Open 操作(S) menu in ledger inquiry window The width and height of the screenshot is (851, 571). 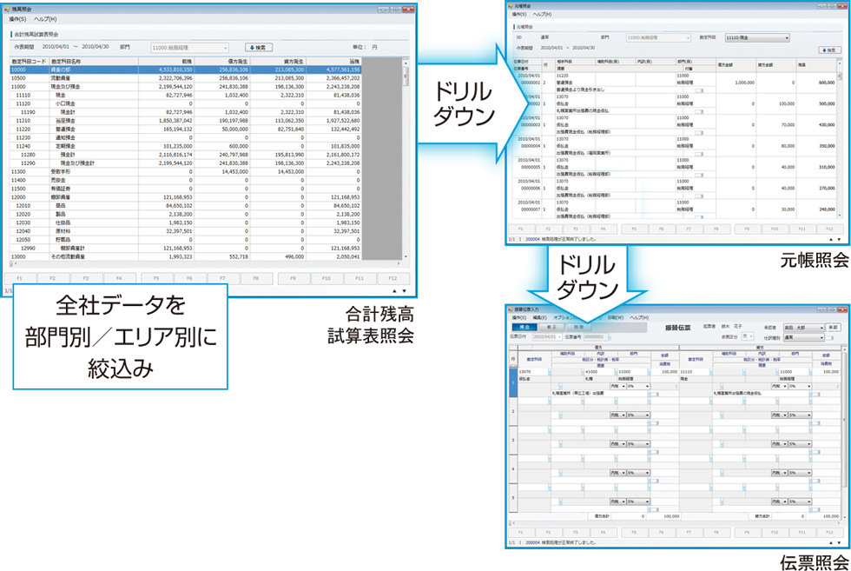point(519,15)
